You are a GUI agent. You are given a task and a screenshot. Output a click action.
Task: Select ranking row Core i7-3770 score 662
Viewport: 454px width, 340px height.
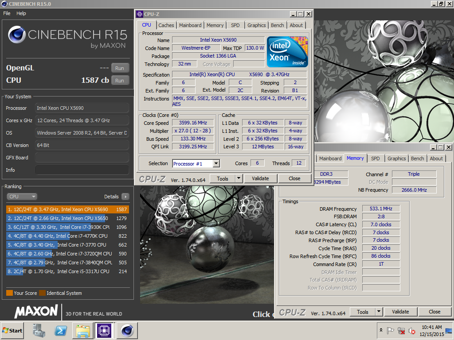click(x=67, y=245)
